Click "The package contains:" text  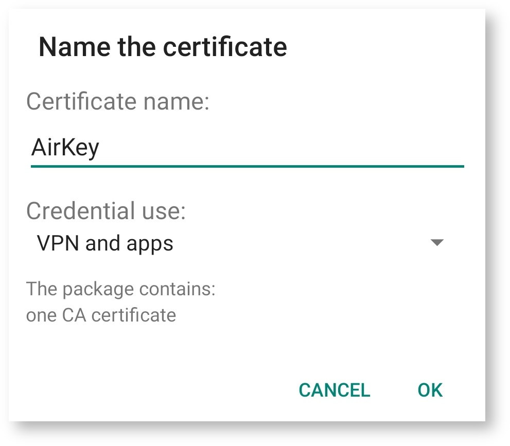(x=120, y=289)
